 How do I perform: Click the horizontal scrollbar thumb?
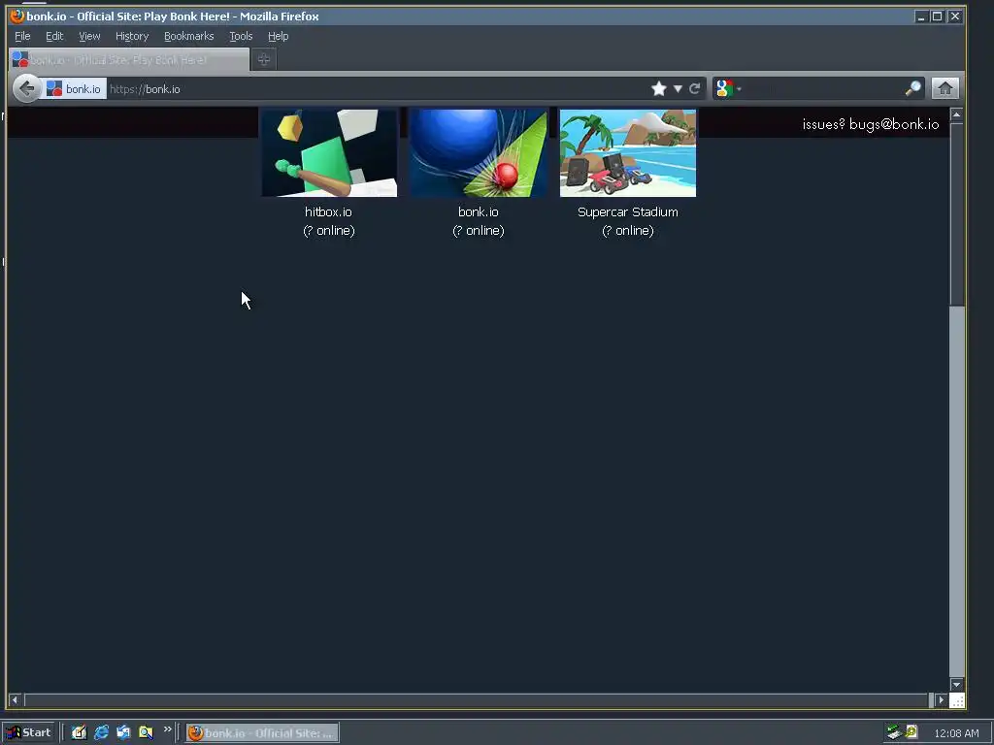477,700
